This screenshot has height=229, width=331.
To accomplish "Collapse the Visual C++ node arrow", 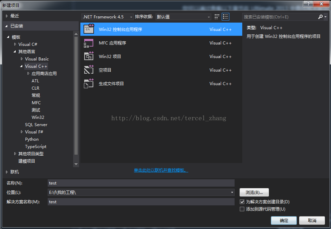I will pyautogui.click(x=21, y=66).
